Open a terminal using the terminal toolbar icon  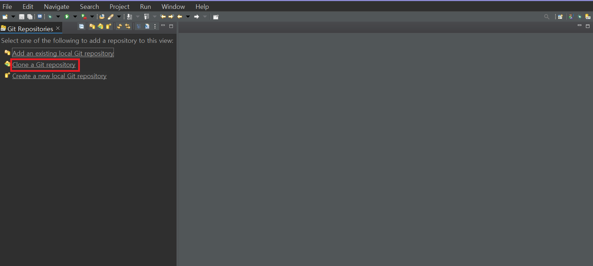click(40, 16)
